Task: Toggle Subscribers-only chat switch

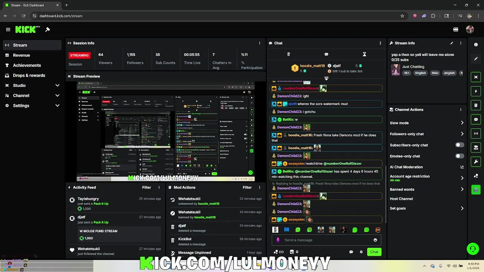Action: tap(459, 145)
